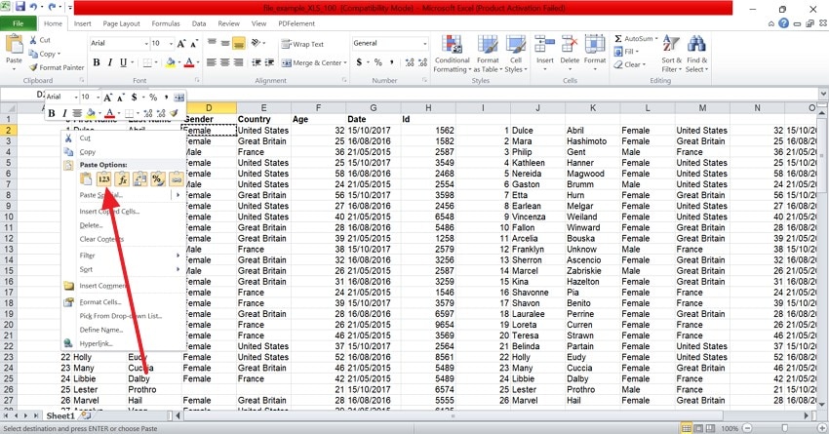This screenshot has width=829, height=434.
Task: Select Cut from the context menu
Action: pyautogui.click(x=85, y=138)
